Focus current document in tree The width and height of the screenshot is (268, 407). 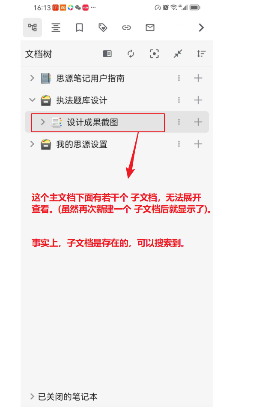click(154, 54)
